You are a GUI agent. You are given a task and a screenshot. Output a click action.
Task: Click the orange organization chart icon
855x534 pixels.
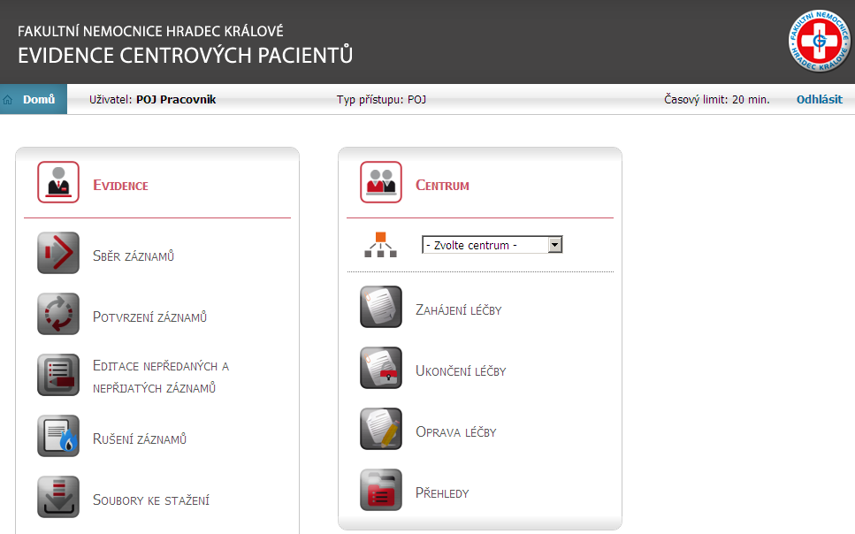tap(380, 245)
